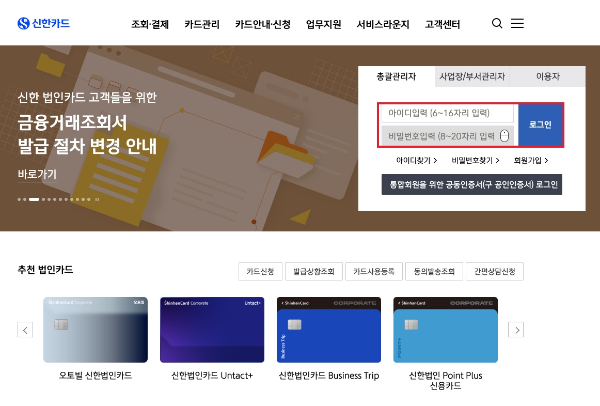Open the 카드관리 menu
This screenshot has width=600, height=406.
click(202, 24)
